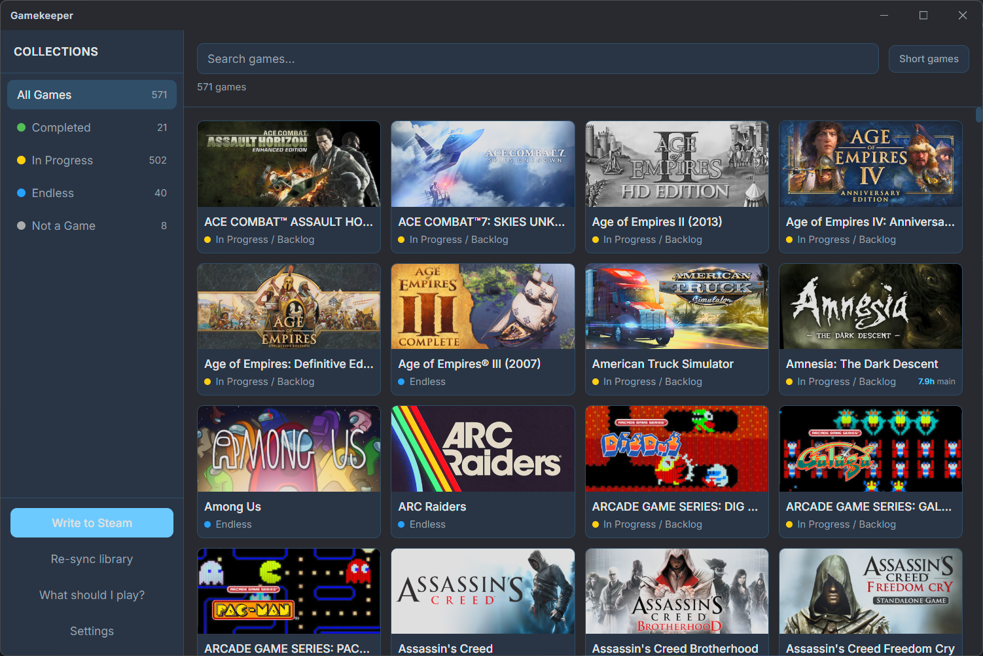Image resolution: width=983 pixels, height=656 pixels.
Task: Click the Search games input field
Action: [537, 59]
